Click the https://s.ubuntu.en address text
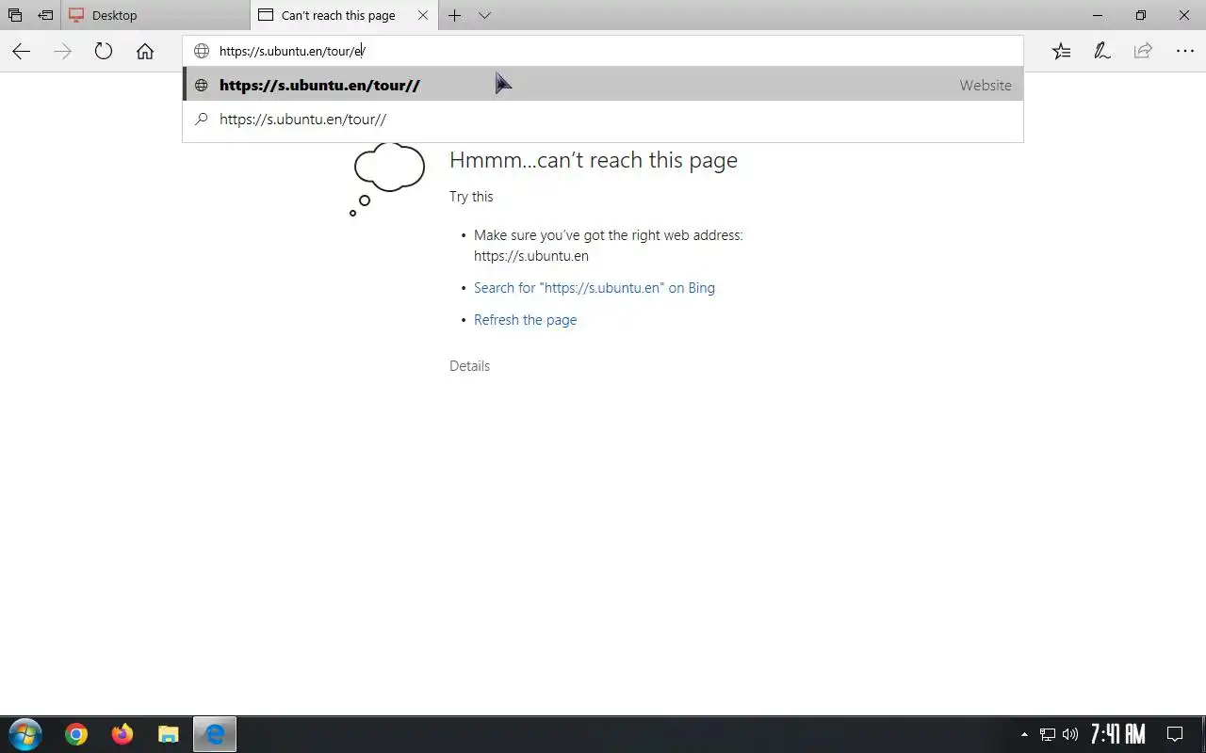1206x753 pixels. click(x=530, y=256)
